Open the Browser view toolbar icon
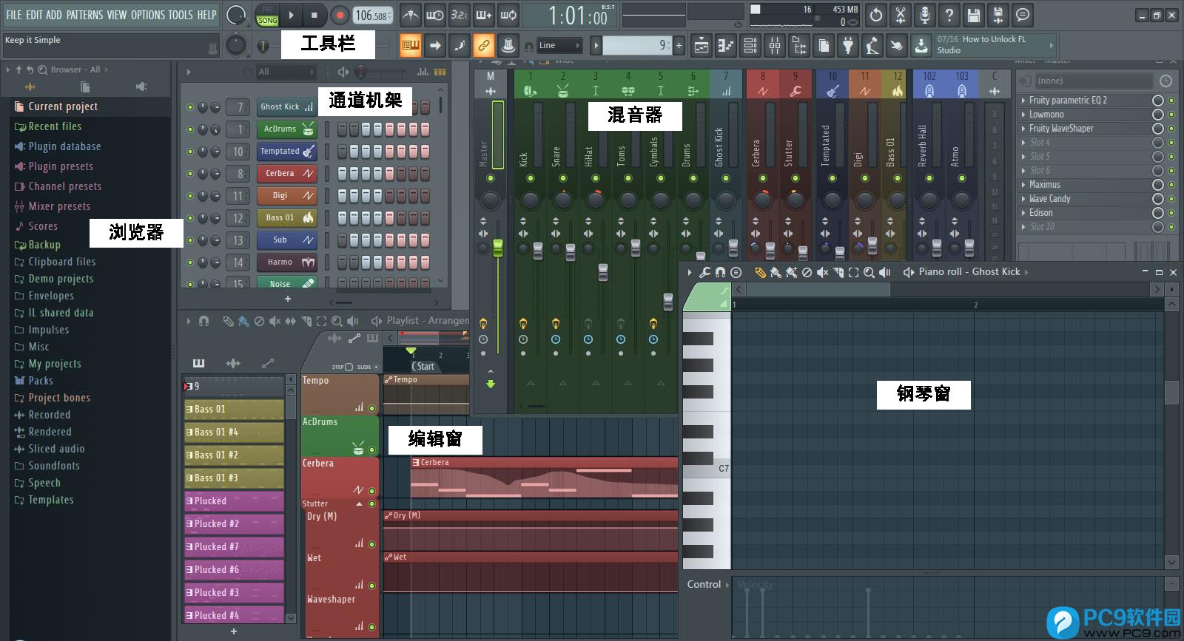This screenshot has height=641, width=1184. pyautogui.click(x=799, y=46)
